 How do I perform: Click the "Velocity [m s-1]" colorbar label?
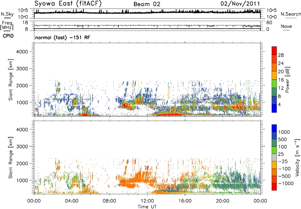click(x=298, y=157)
